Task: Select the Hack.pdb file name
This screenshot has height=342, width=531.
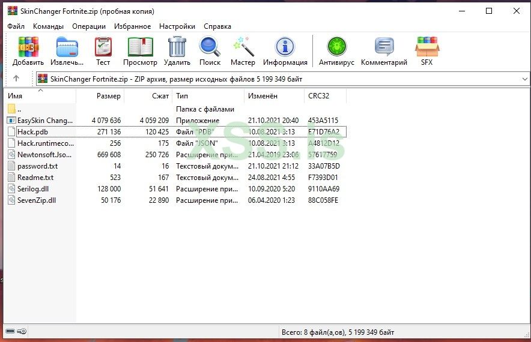Action: [32, 132]
